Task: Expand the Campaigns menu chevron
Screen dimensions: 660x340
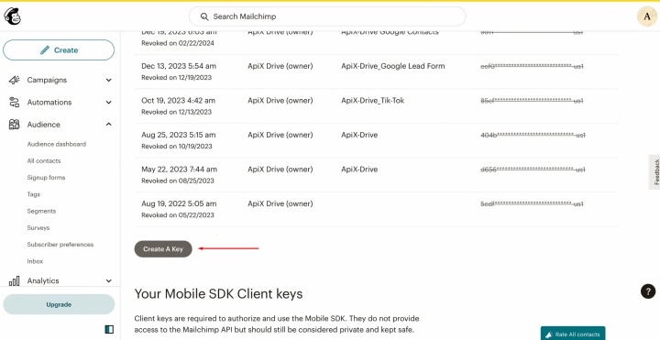Action: (x=108, y=80)
